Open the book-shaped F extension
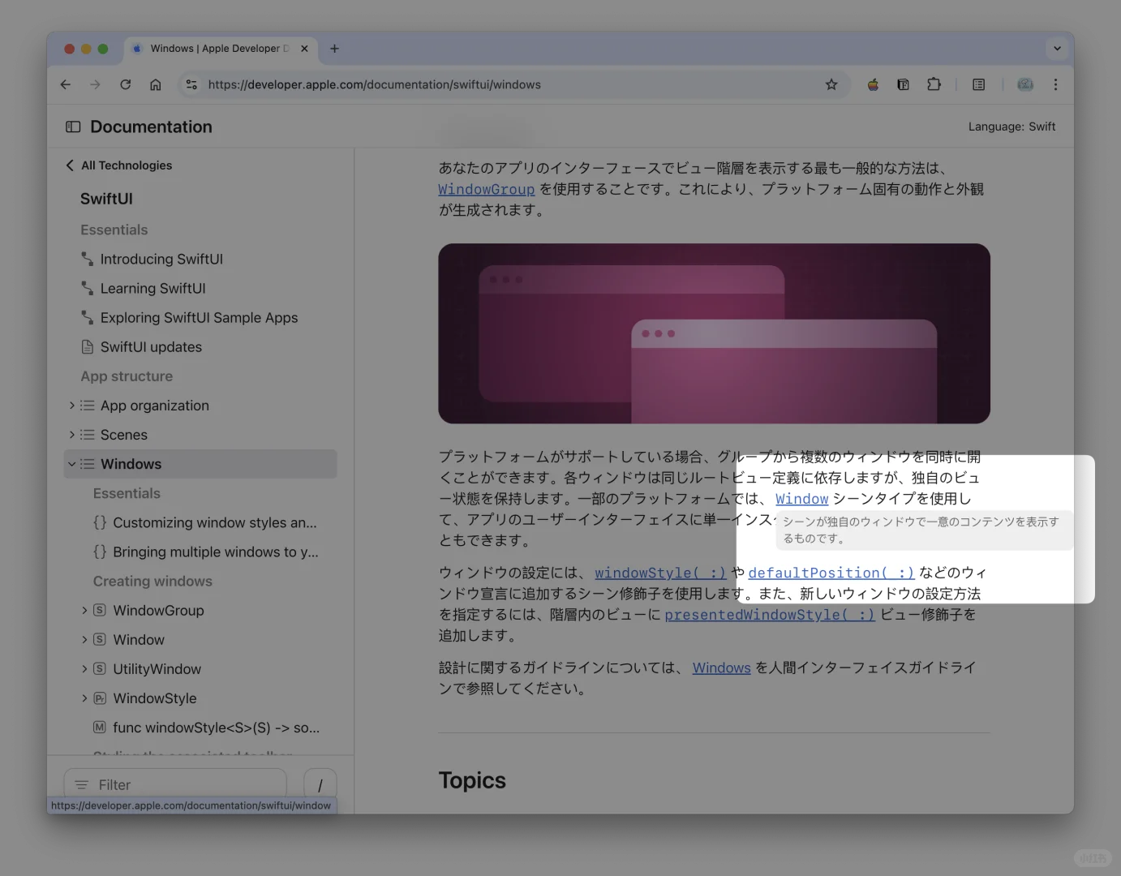This screenshot has width=1121, height=876. point(903,84)
